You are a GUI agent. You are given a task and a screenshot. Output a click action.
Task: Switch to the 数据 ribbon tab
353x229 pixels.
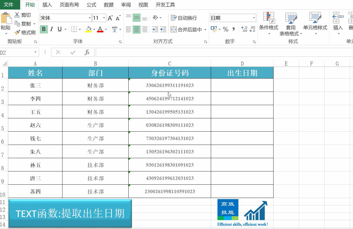[x=108, y=5]
